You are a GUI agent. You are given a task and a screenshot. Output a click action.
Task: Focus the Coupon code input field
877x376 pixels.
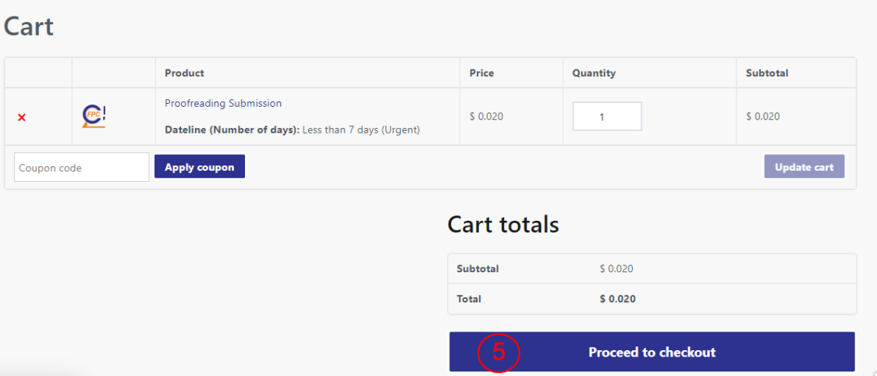(x=82, y=167)
